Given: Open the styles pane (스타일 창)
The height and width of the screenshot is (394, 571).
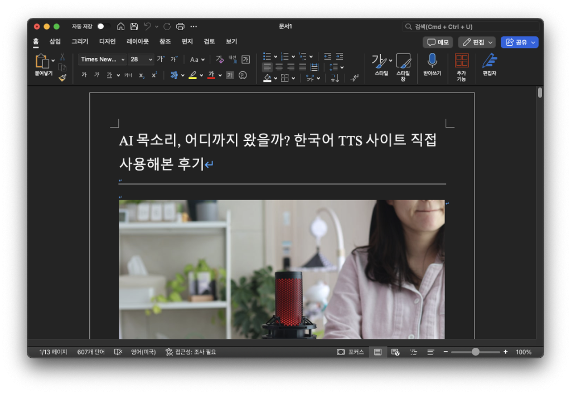Looking at the screenshot, I should coord(403,60).
